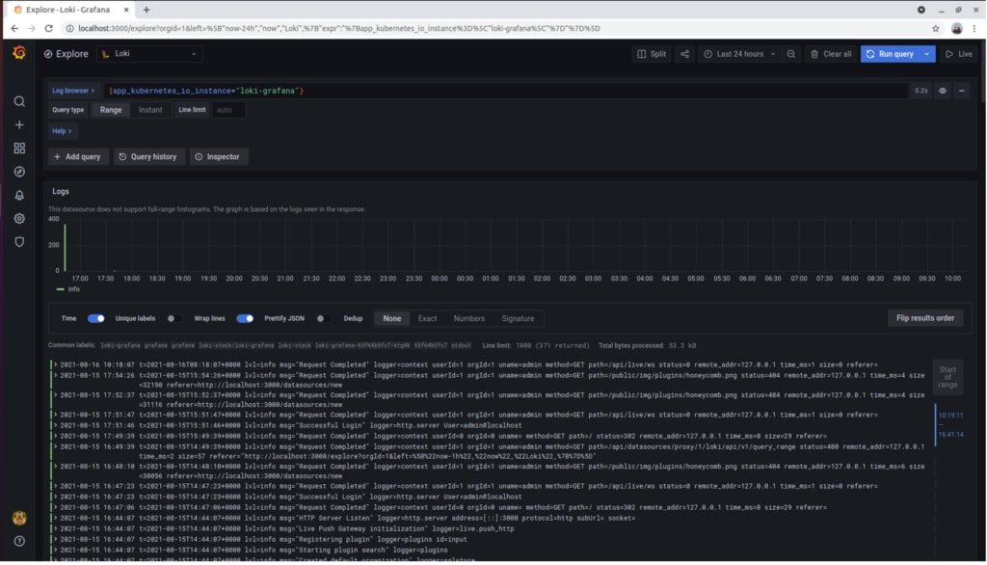The width and height of the screenshot is (987, 565).
Task: Toggle the Time switch off
Action: click(96, 318)
